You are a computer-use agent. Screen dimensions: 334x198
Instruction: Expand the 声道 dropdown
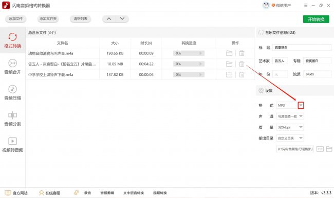301,116
